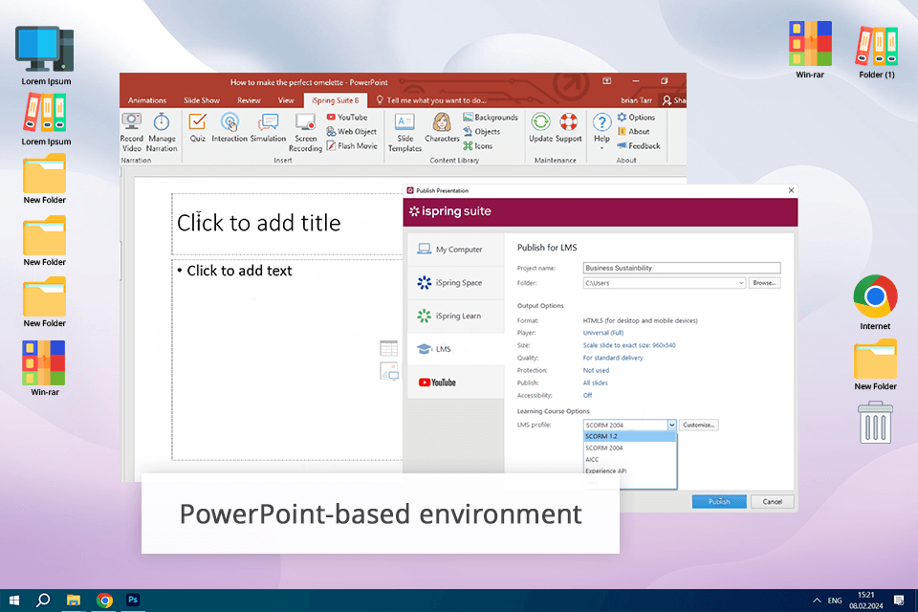Select the iSpring Suite 8 tab
This screenshot has height=612, width=918.
[335, 100]
